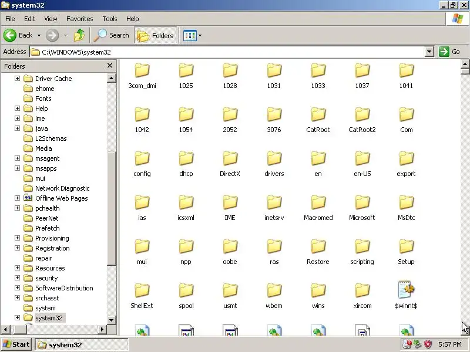This screenshot has height=352, width=470.
Task: Select the en-US folder icon
Action: pyautogui.click(x=362, y=158)
